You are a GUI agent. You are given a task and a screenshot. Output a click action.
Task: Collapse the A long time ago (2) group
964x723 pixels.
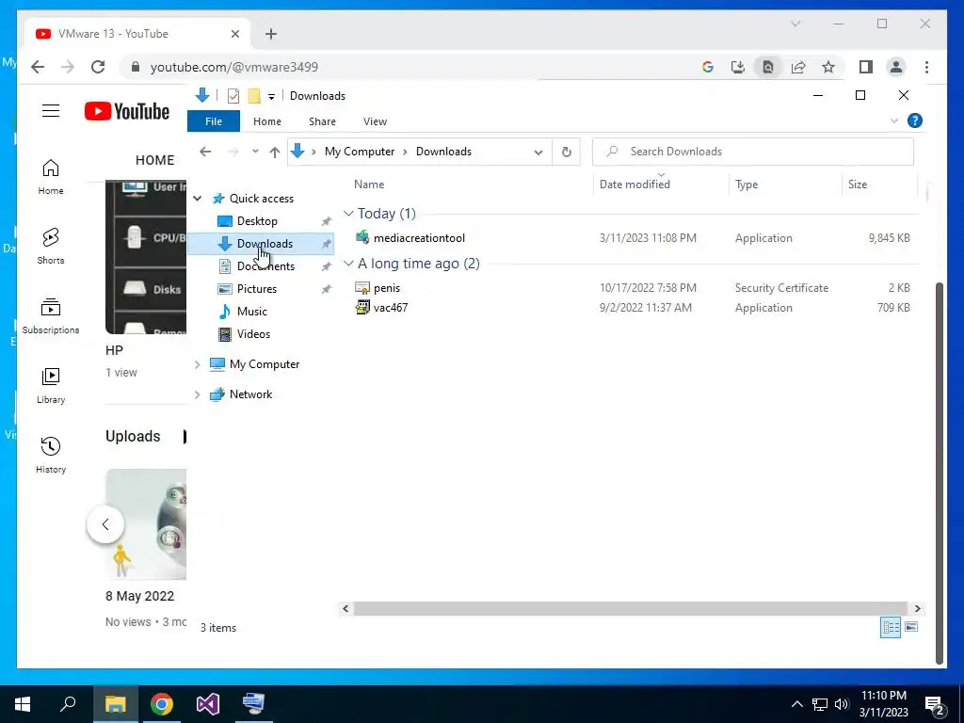coord(348,264)
